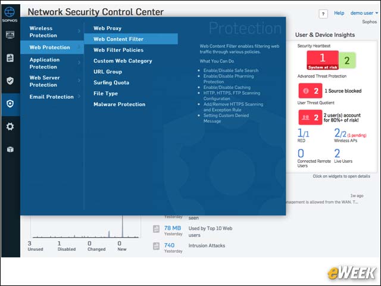
Task: Click '2 user(s) account for 80%+ of risk!'
Action: 342,117
